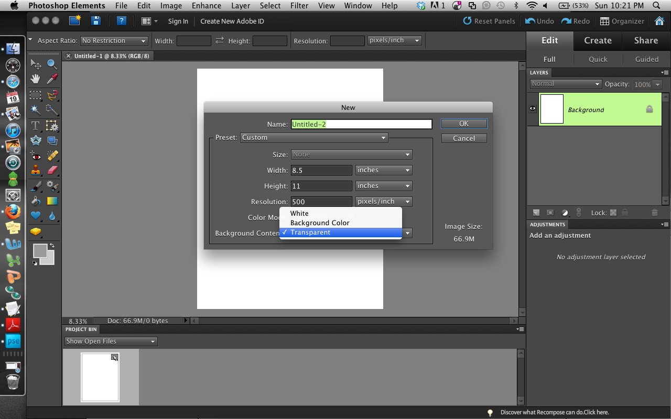671x419 pixels.
Task: Select the Quick Selection tool
Action: coord(52,109)
